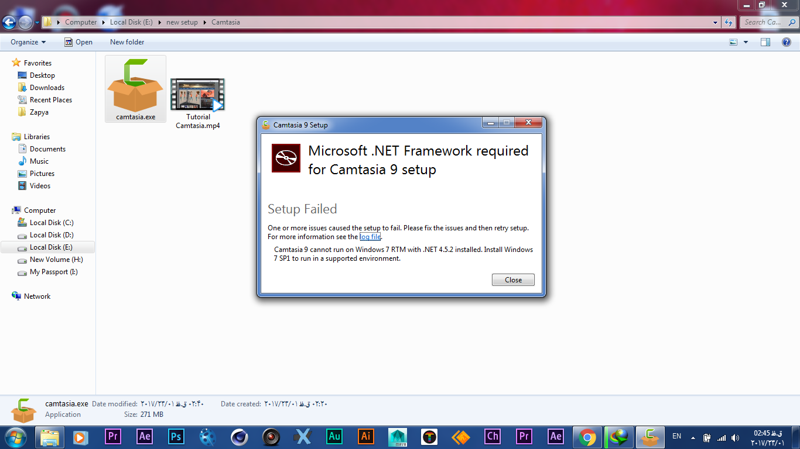This screenshot has height=449, width=800.
Task: Open the camera lens recorder taskbar icon
Action: 271,437
